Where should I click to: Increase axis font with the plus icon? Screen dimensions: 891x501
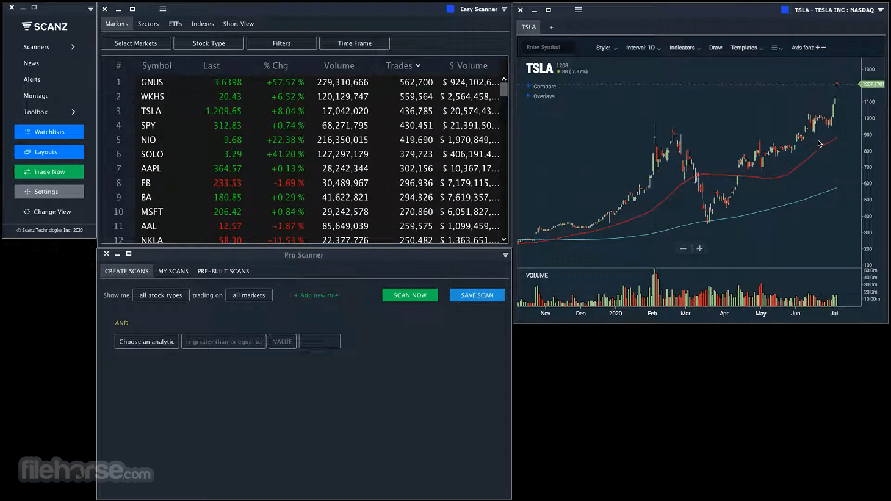coord(818,48)
